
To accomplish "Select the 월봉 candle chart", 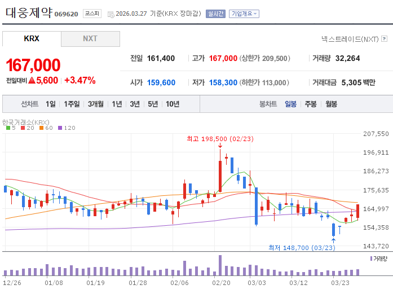I will pos(332,104).
